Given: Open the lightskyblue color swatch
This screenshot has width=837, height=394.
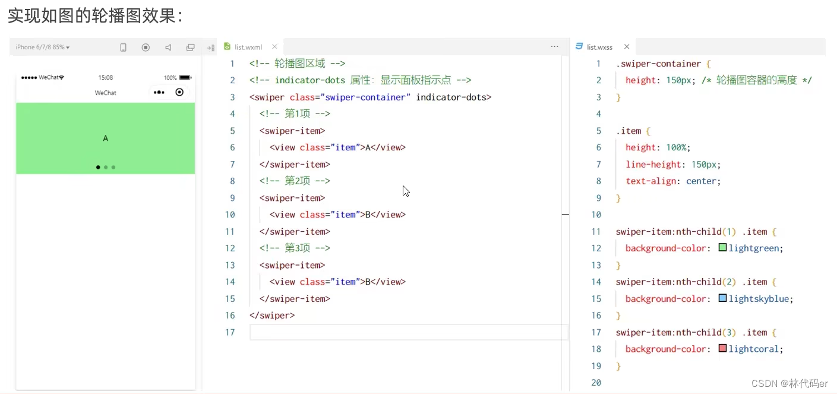Looking at the screenshot, I should click(x=722, y=298).
